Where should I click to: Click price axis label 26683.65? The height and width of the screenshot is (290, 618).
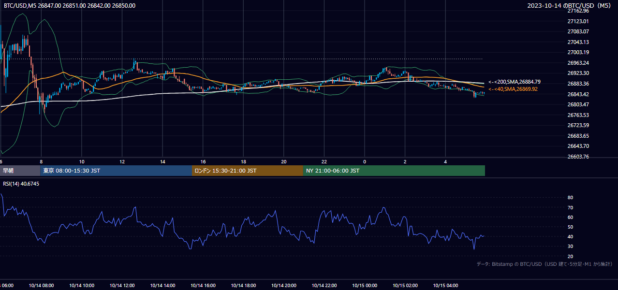(x=578, y=136)
